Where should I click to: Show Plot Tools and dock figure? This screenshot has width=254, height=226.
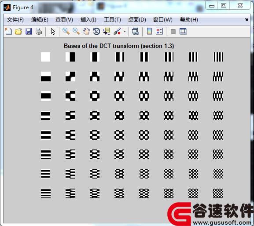tap(183, 31)
